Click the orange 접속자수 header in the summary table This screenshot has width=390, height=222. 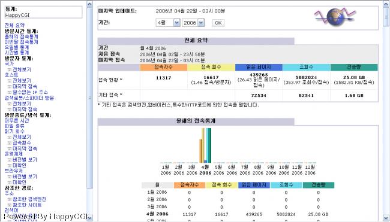(x=163, y=67)
